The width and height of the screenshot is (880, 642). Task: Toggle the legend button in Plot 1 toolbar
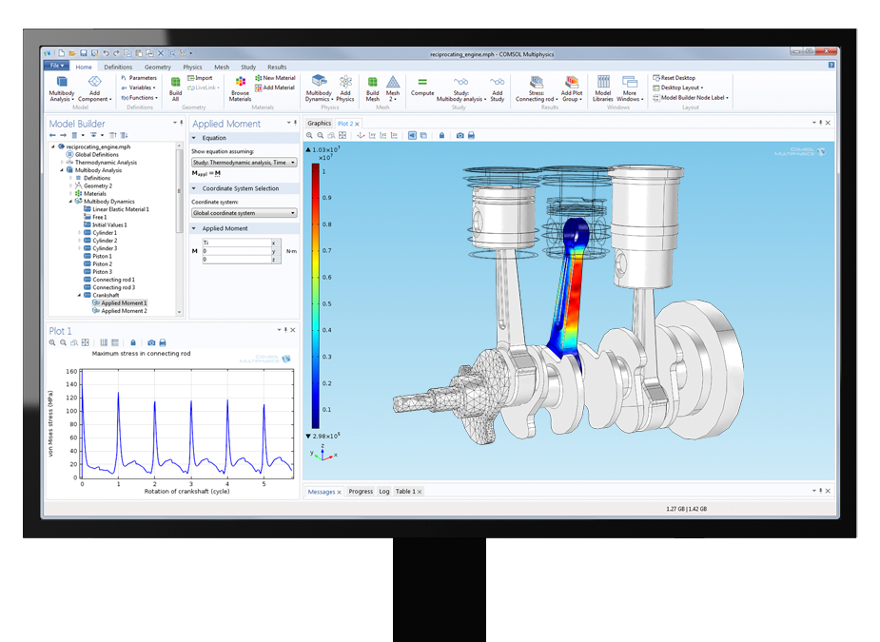pyautogui.click(x=115, y=342)
